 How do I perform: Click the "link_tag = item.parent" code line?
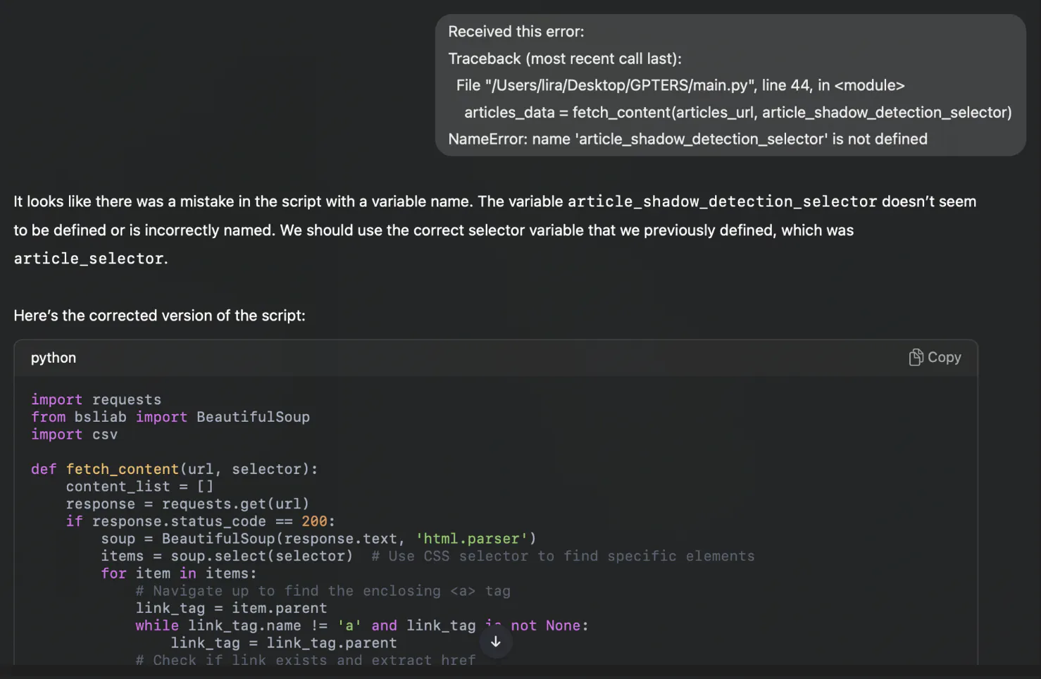pyautogui.click(x=231, y=609)
